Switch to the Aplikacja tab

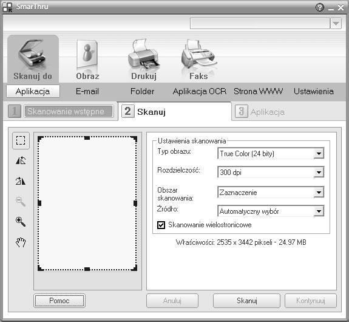tap(33, 91)
